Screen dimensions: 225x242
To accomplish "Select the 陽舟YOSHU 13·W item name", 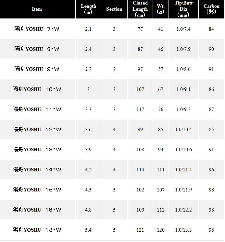I will pos(37,149).
